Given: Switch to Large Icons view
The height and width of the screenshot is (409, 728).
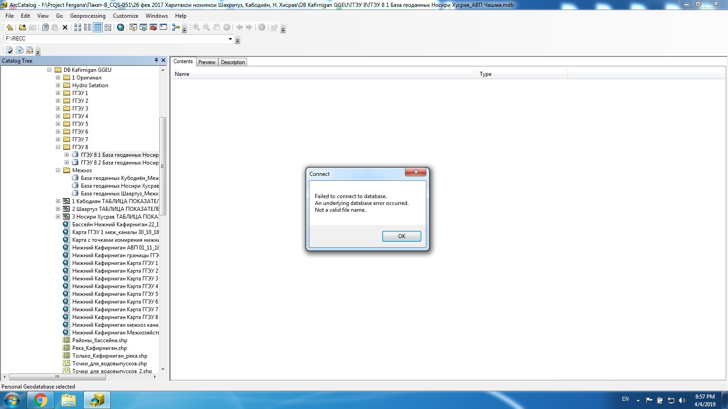Looking at the screenshot, I should (x=78, y=27).
